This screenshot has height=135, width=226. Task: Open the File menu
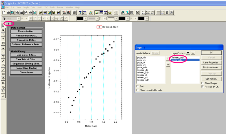[x=7, y=8]
